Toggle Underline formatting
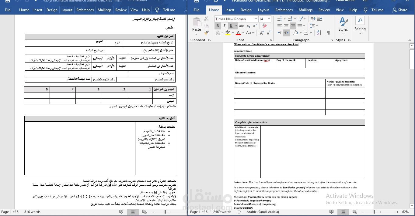 (x=231, y=26)
